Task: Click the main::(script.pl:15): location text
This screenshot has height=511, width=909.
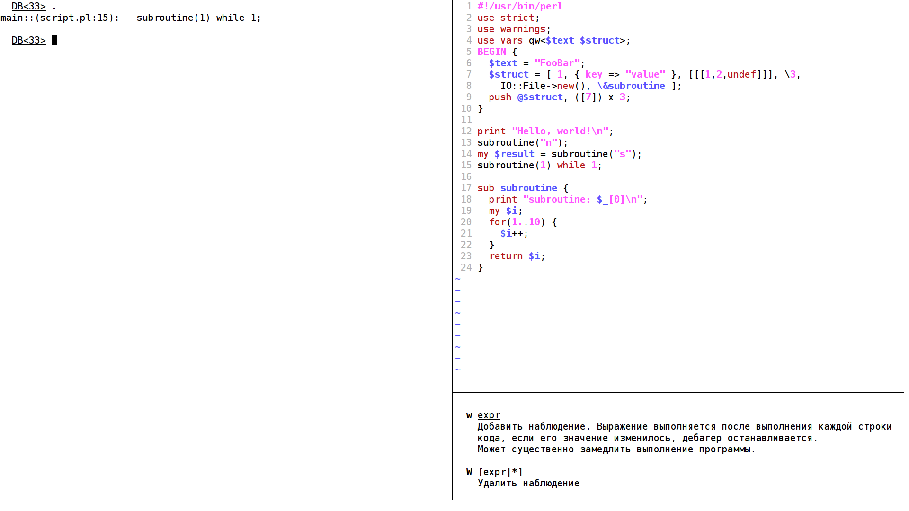Action: coord(60,18)
